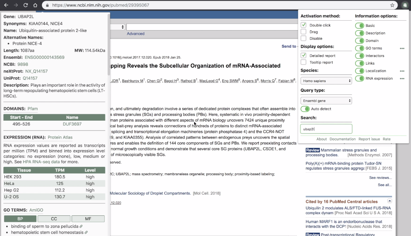Click the browser address bar URL
The width and height of the screenshot is (411, 236).
tap(101, 5)
